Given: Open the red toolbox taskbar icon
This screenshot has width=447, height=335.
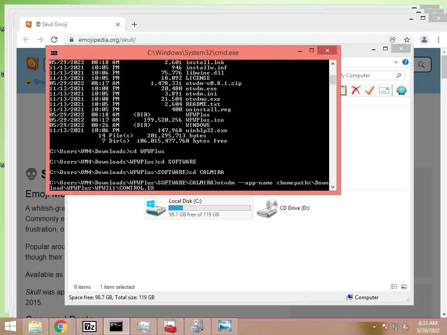Looking at the screenshot, I should pos(170,326).
